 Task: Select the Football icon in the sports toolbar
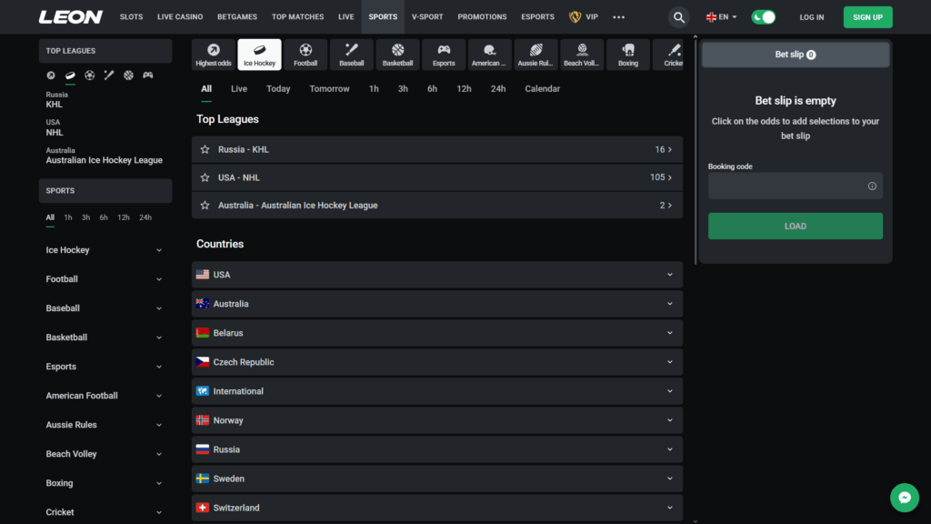[305, 53]
